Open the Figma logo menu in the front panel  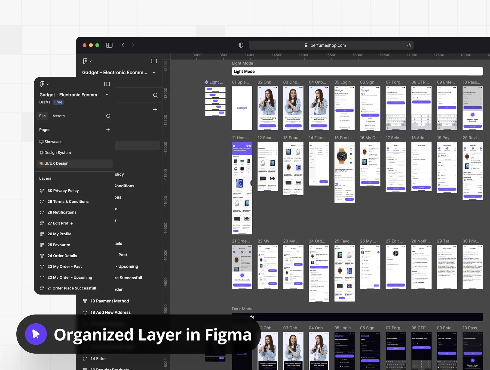[42, 84]
